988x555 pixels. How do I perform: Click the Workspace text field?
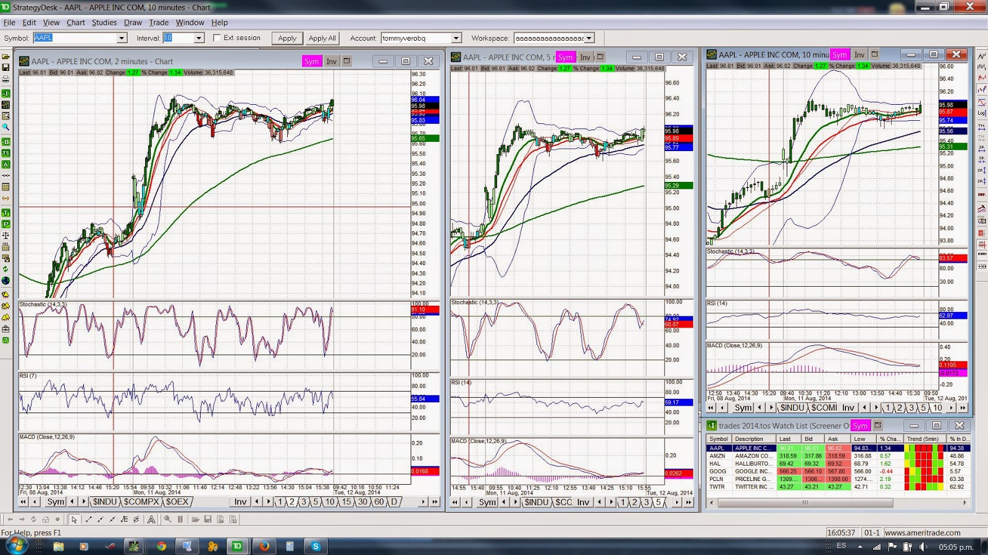[x=550, y=38]
